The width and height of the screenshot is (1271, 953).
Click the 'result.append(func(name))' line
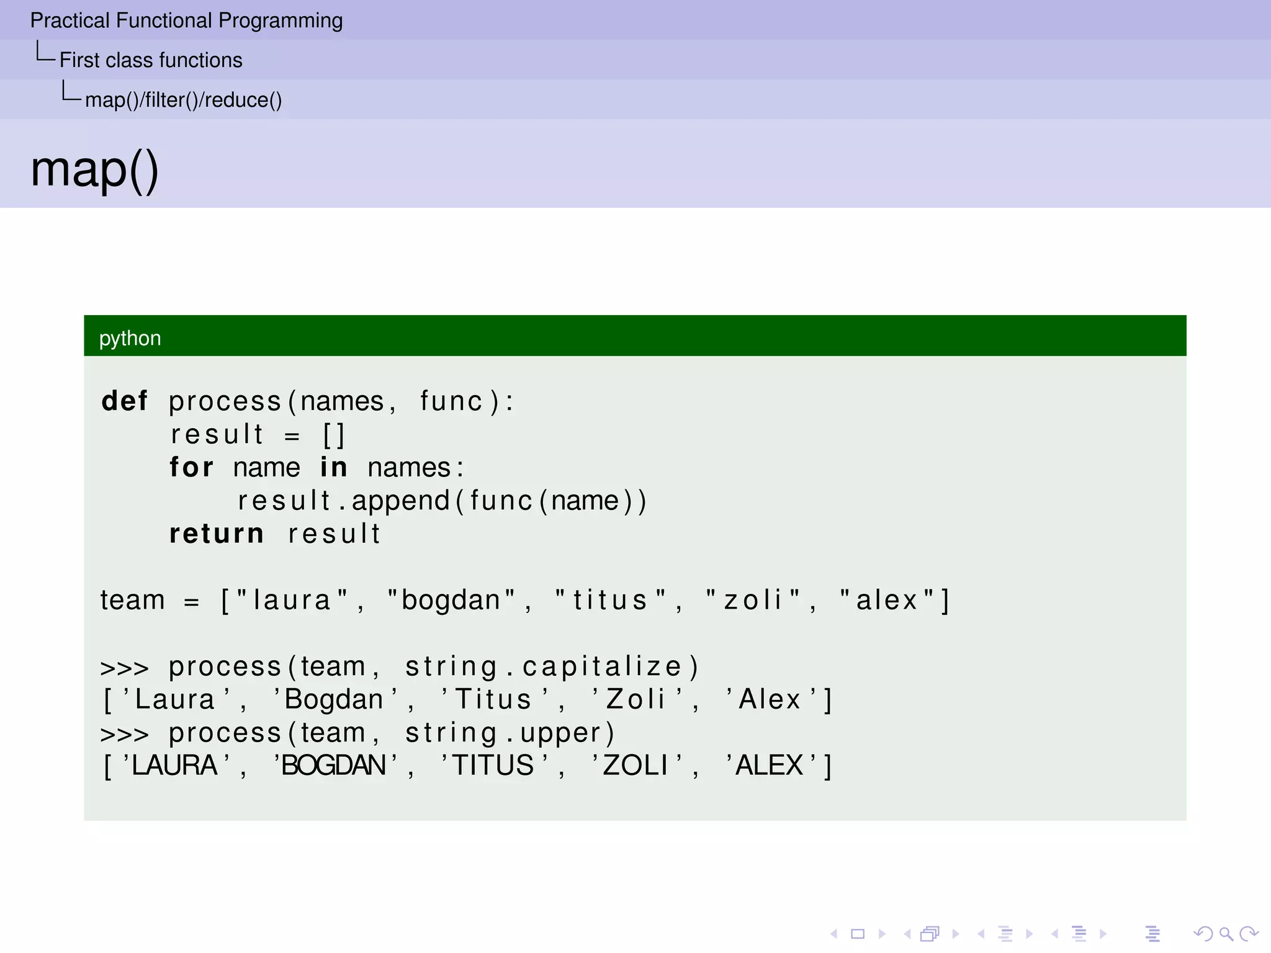point(442,501)
